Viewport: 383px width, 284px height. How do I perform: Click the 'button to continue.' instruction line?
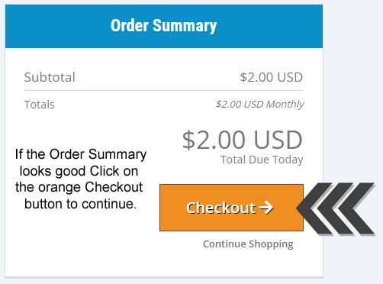tap(81, 204)
